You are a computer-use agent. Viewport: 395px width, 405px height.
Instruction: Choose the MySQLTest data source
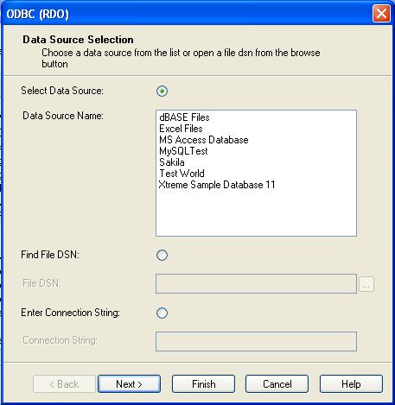(183, 151)
